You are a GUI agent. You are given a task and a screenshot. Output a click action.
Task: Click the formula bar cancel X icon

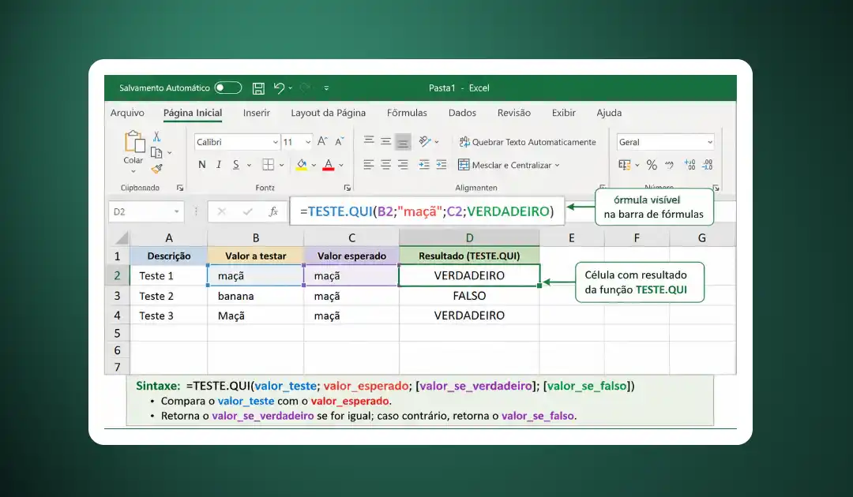tap(221, 211)
